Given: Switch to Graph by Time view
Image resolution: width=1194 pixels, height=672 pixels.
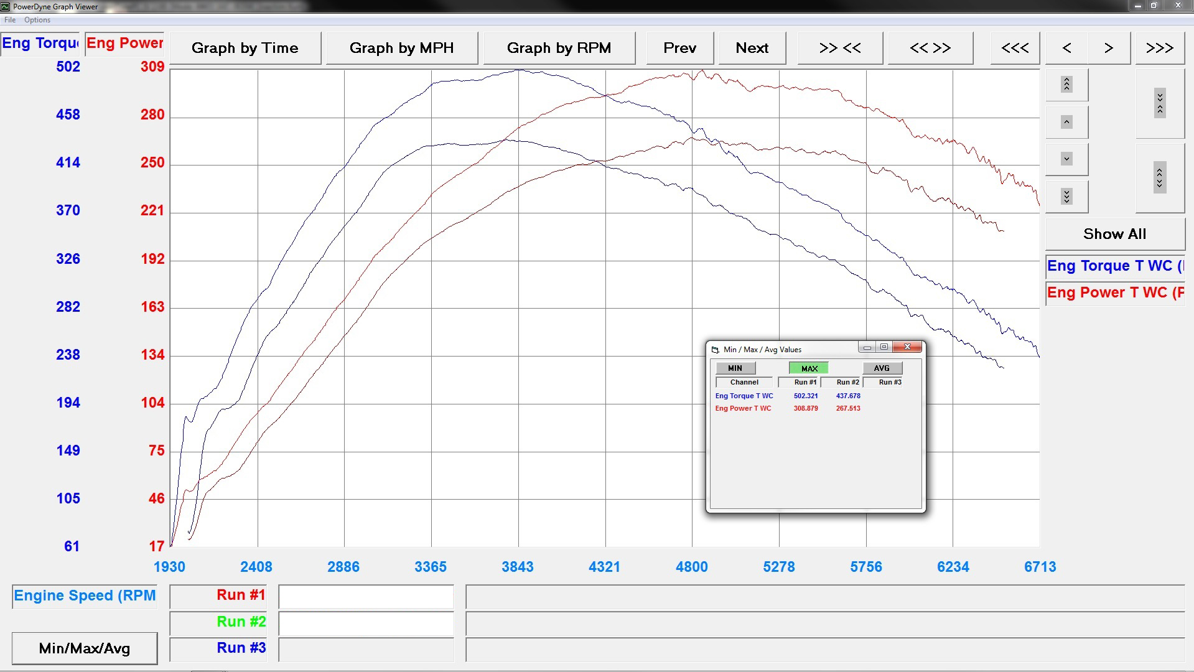Looking at the screenshot, I should pos(245,48).
